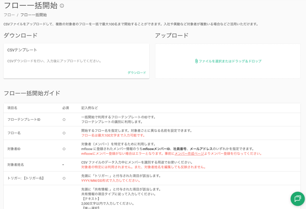This screenshot has width=306, height=209.
Task: Click the info icon beside the page title
Action: point(62,5)
